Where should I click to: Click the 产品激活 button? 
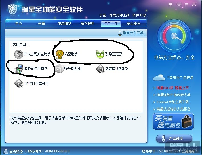click(174, 139)
